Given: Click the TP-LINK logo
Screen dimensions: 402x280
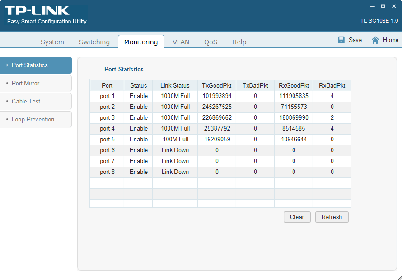Looking at the screenshot, I should coord(37,11).
